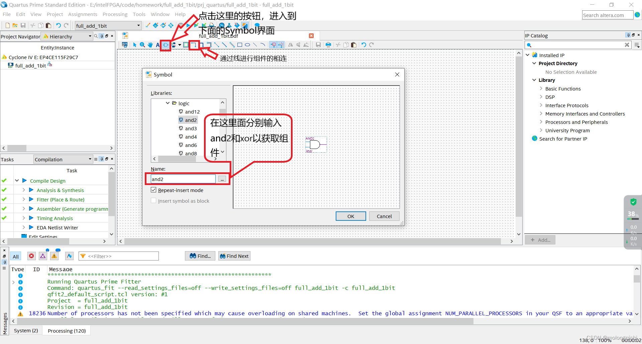
Task: Switch to Processing (120) messages tab
Action: click(67, 331)
